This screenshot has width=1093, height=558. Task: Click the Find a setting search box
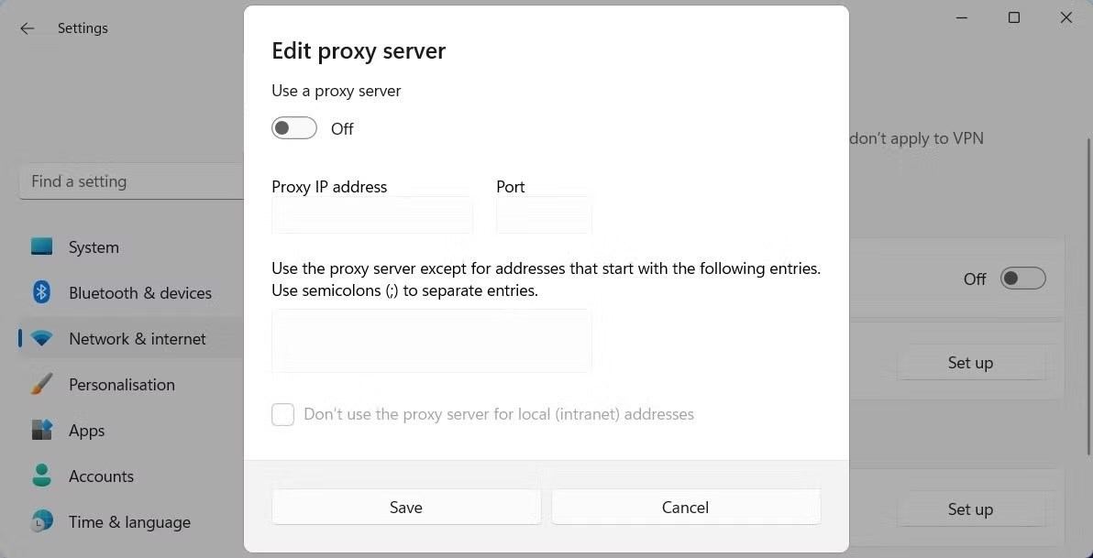(x=130, y=181)
